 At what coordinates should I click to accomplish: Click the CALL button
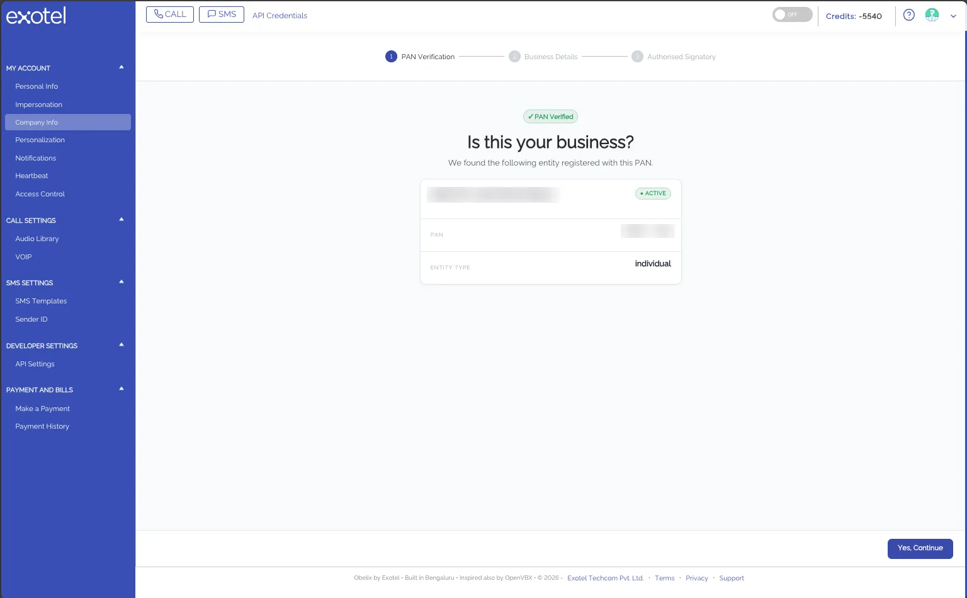click(170, 14)
